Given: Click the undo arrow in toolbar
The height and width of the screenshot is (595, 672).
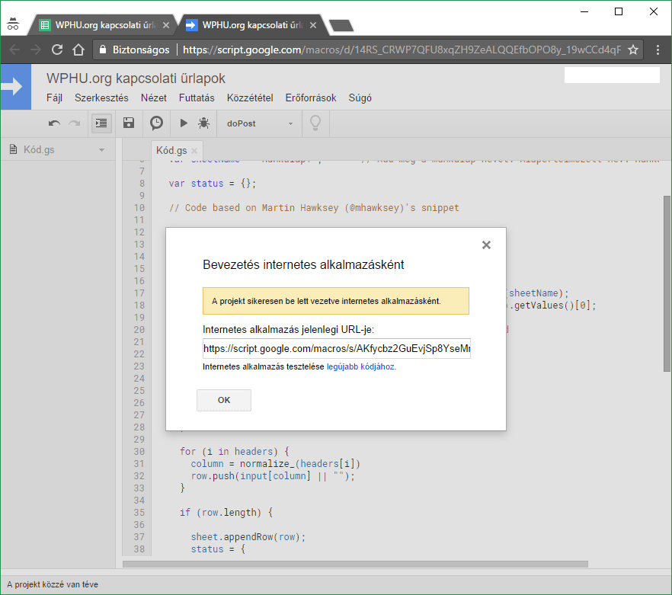Looking at the screenshot, I should pos(54,123).
